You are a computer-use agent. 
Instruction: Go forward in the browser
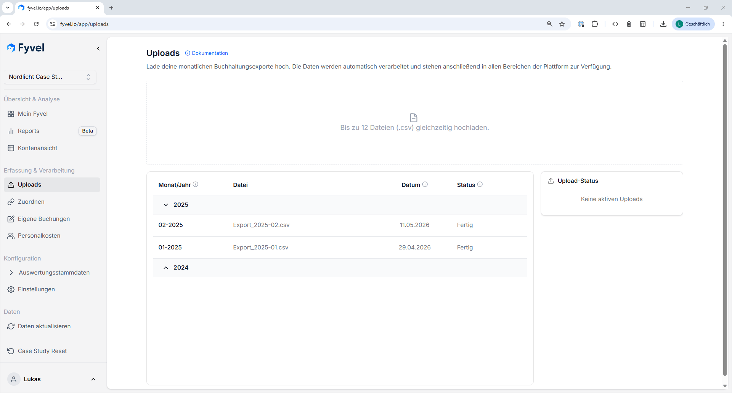22,24
